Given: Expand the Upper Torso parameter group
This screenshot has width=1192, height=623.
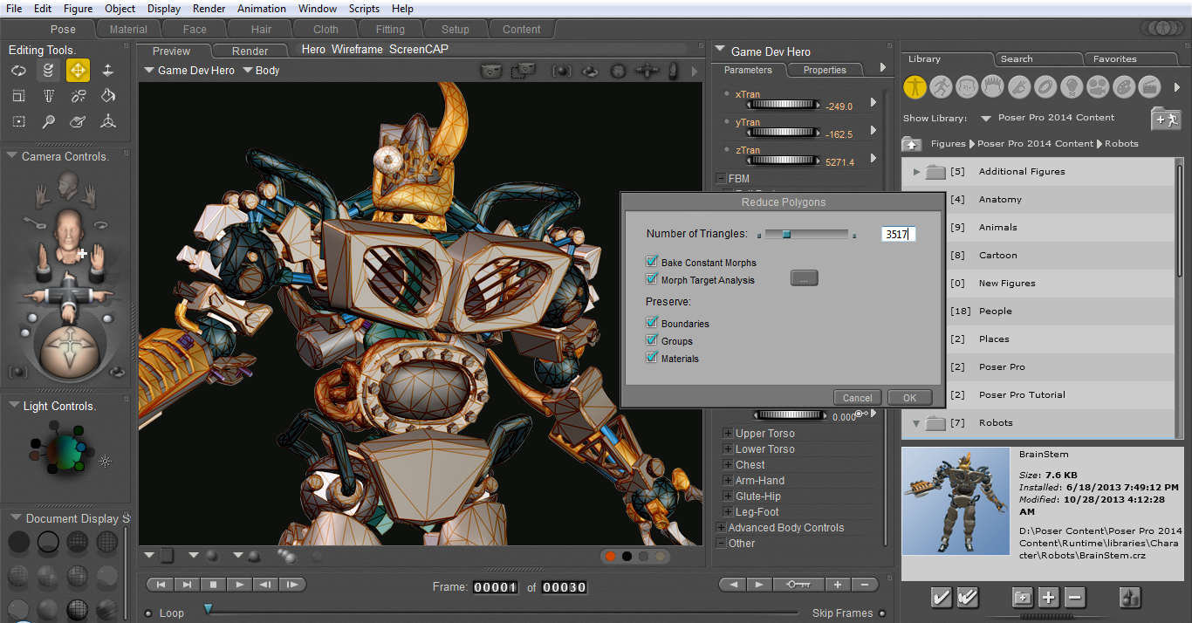Looking at the screenshot, I should [726, 433].
